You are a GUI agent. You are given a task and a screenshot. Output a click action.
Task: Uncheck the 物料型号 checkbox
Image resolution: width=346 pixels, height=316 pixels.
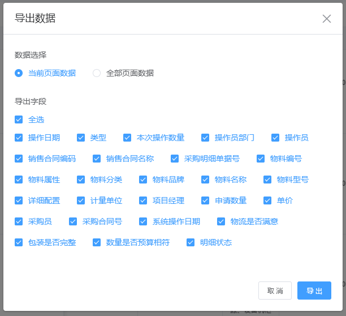267,180
